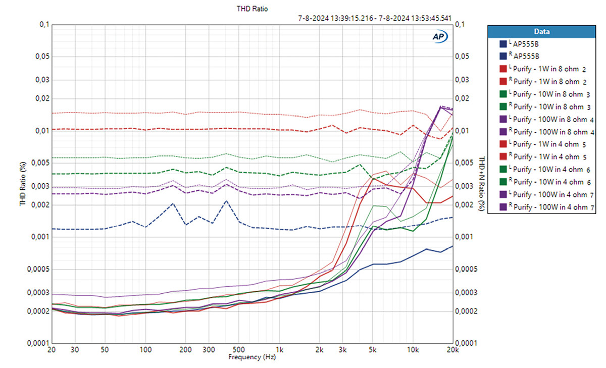The image size is (606, 368).
Task: Click the '500' frequency axis tick label
Action: 239,350
